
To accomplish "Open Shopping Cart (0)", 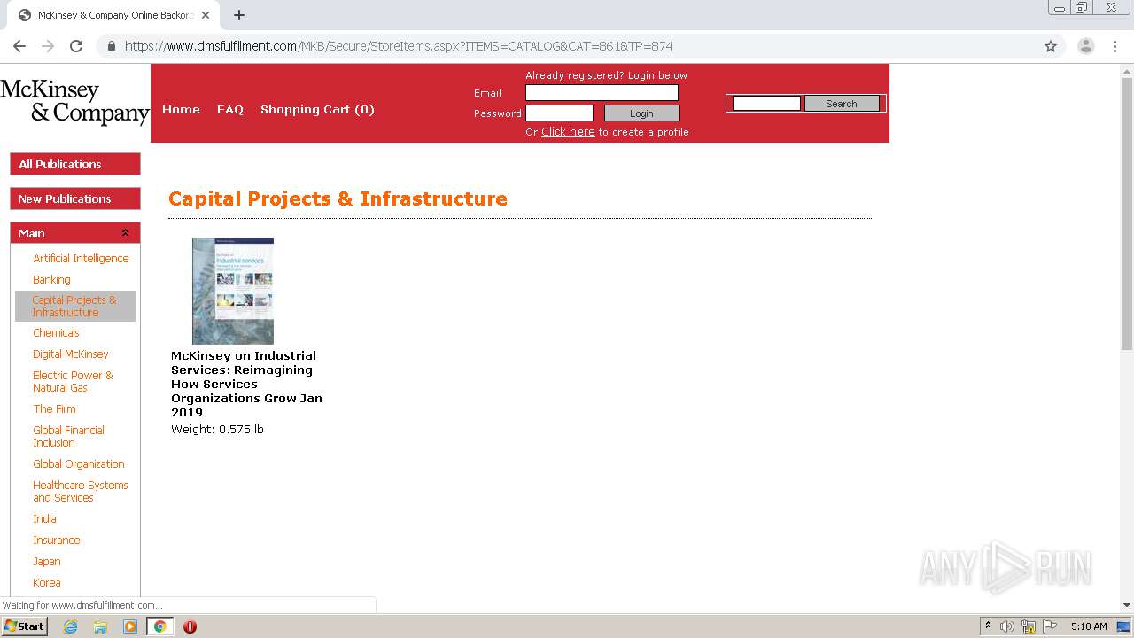I will click(317, 109).
